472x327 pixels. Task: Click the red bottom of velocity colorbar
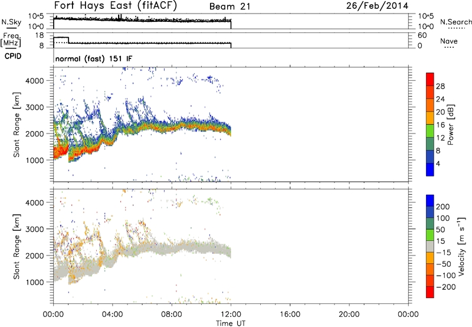[x=430, y=292]
